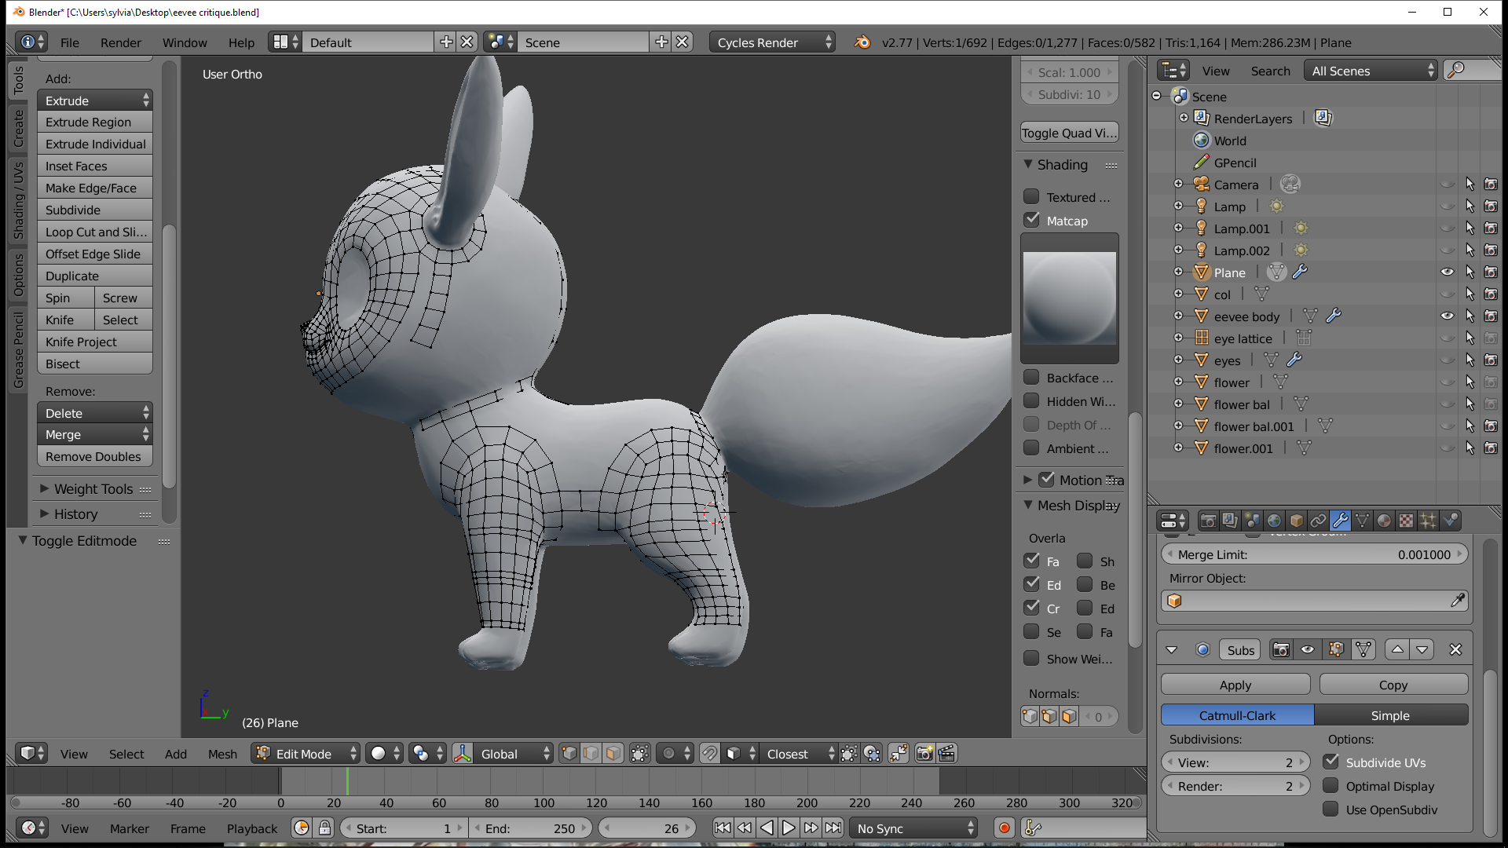Screen dimensions: 1508x848
Task: Expand the Weight Tools panel
Action: point(93,489)
